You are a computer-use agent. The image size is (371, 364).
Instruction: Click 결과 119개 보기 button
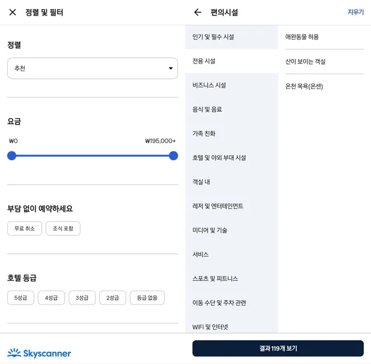(x=278, y=348)
